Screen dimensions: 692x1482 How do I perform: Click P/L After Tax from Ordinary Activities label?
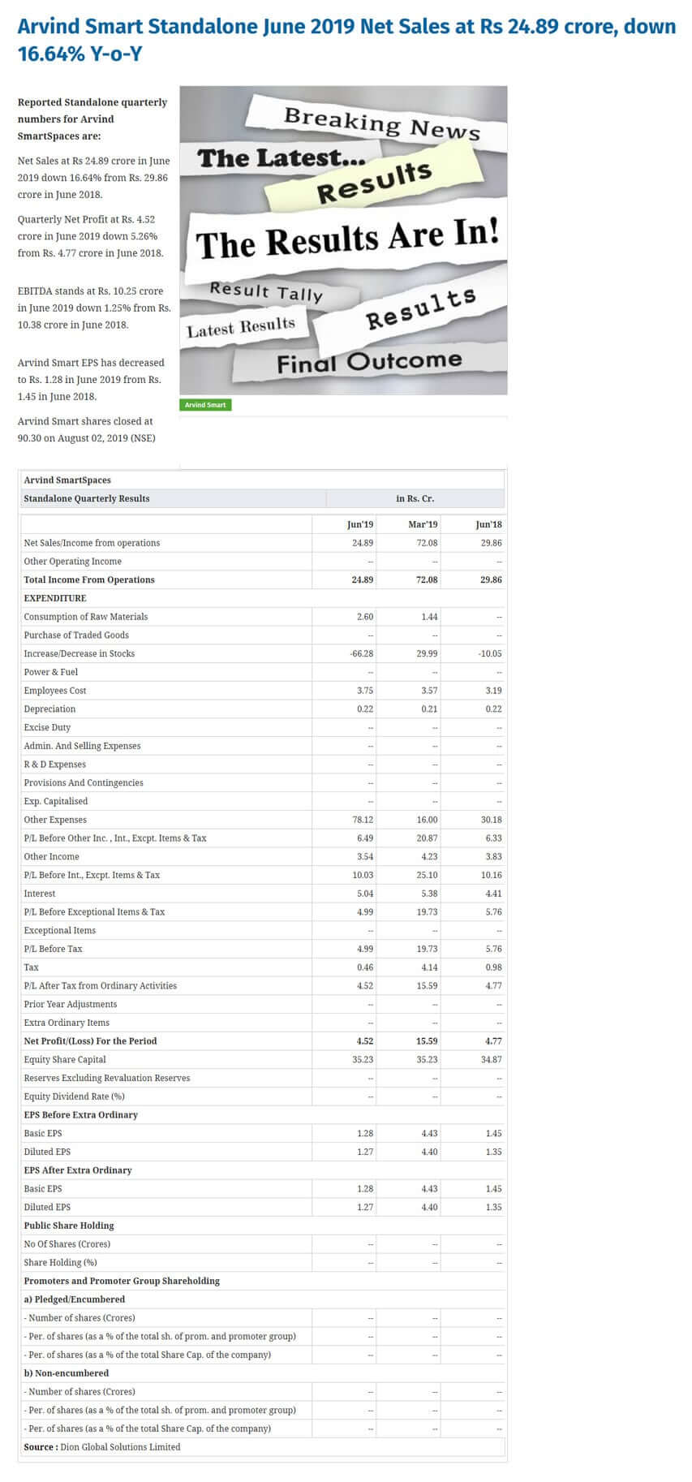click(x=101, y=986)
